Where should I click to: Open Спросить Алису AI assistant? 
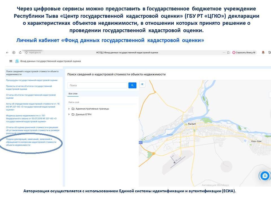coord(244,52)
